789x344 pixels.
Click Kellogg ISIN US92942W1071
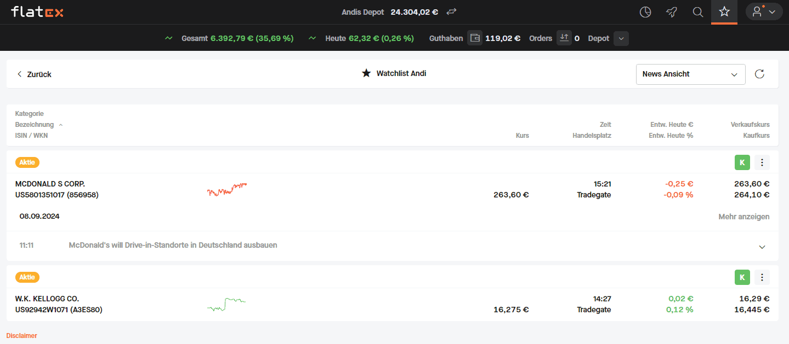click(x=42, y=310)
